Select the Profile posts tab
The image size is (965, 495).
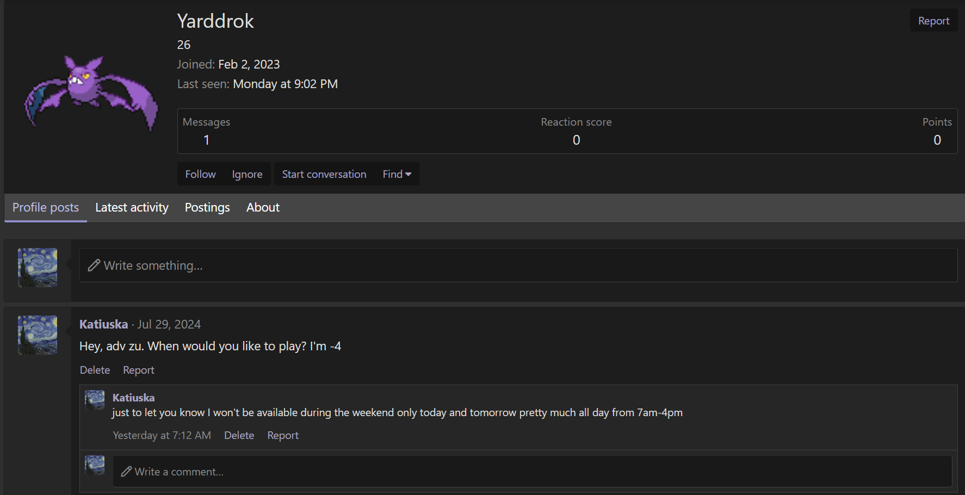(46, 207)
